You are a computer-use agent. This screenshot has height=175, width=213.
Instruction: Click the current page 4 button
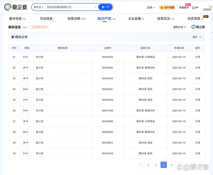point(164,165)
